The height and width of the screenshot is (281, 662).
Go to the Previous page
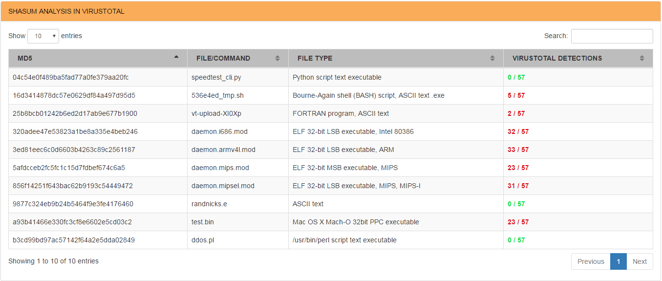click(591, 261)
